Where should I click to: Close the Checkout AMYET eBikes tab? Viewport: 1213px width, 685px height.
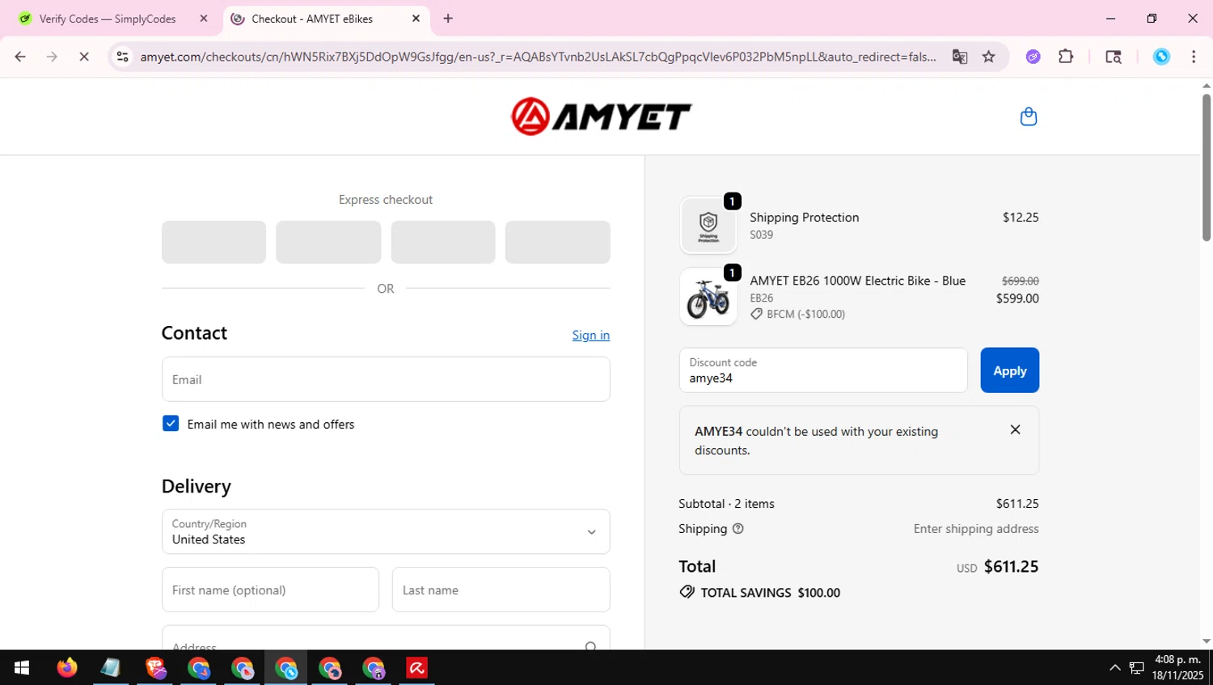(416, 19)
